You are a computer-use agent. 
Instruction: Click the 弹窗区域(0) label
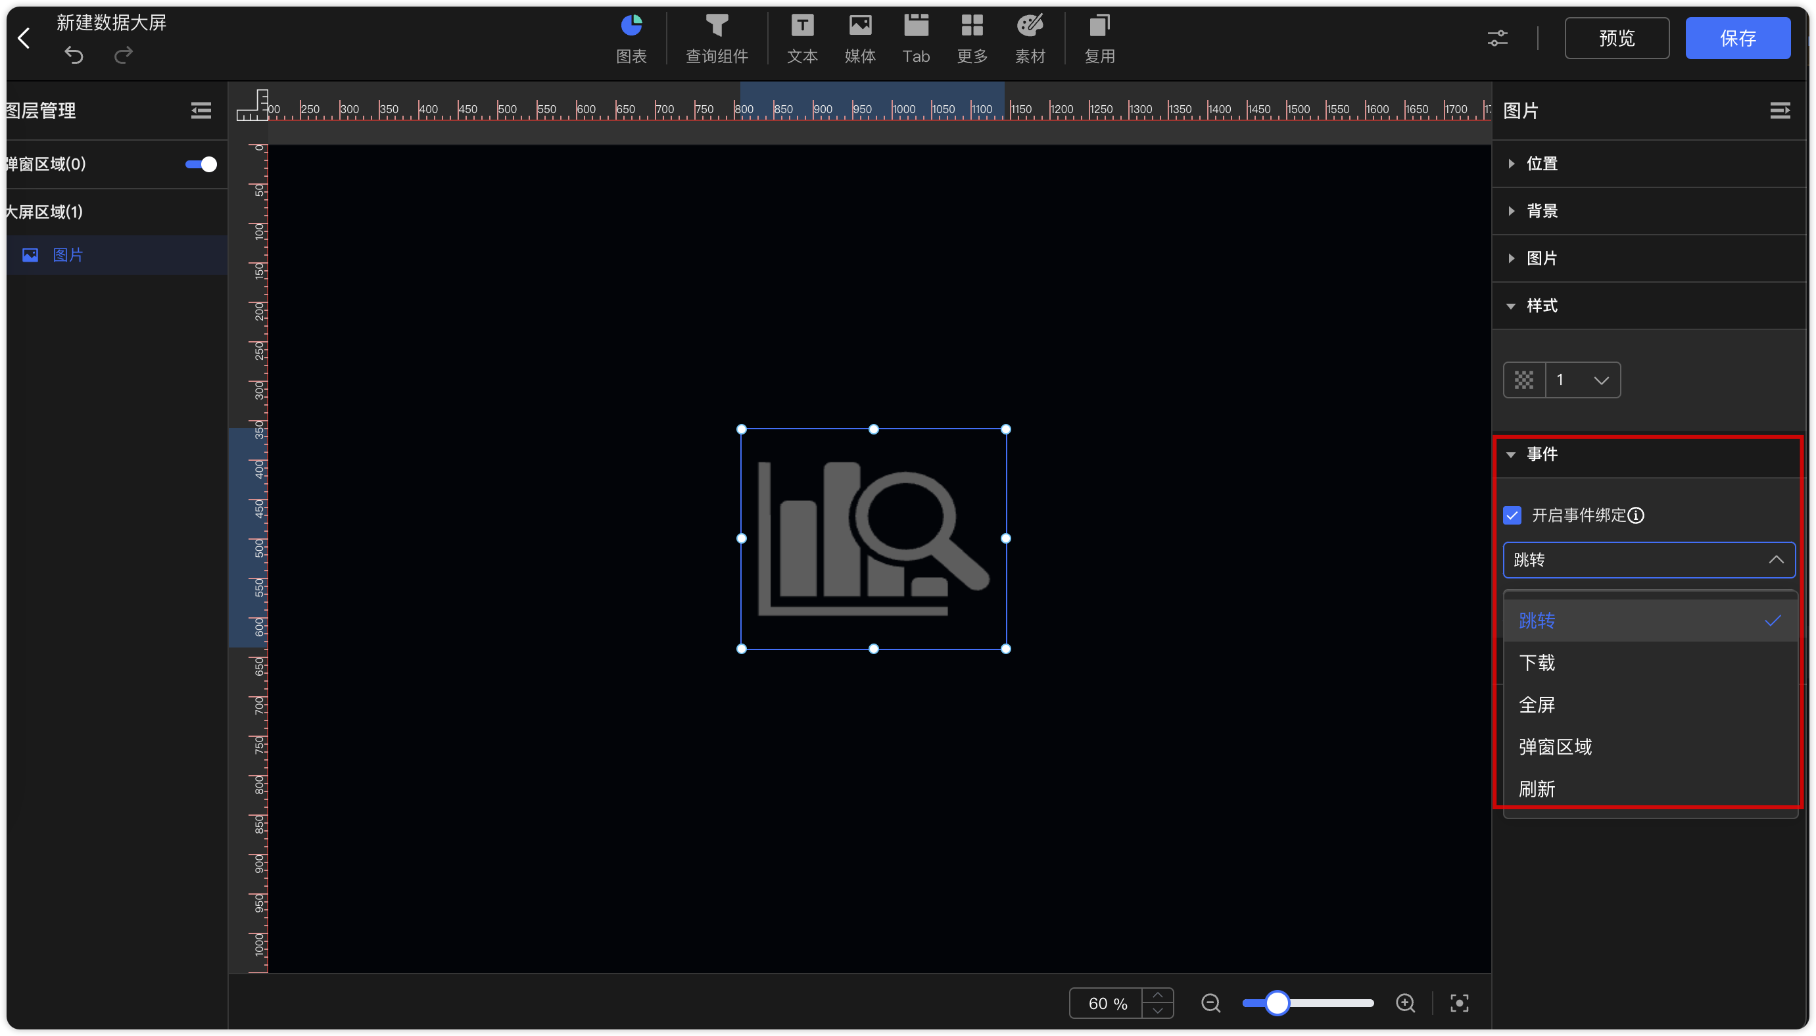click(45, 164)
